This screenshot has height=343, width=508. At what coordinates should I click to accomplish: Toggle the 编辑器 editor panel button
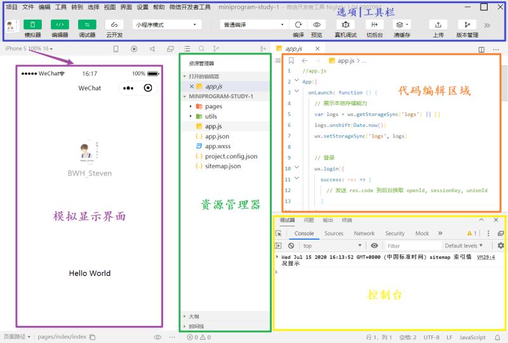[60, 25]
